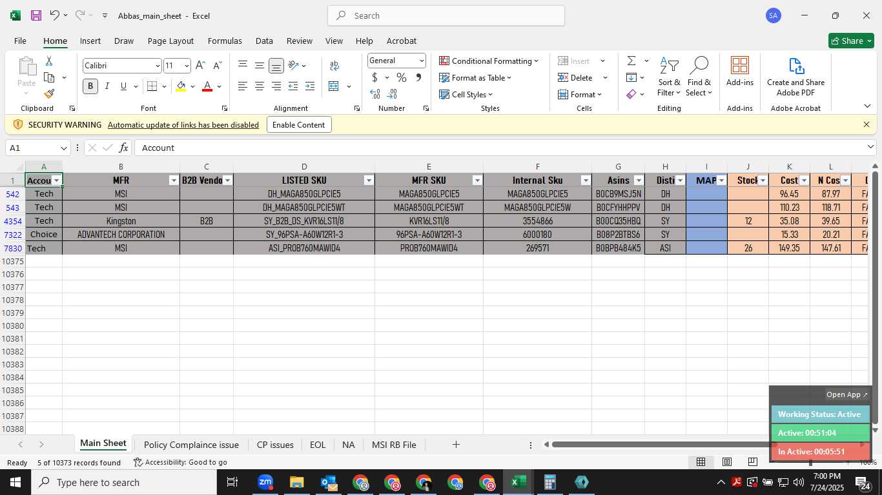Expand Conditional Formatting menu
The image size is (882, 495).
(x=489, y=61)
